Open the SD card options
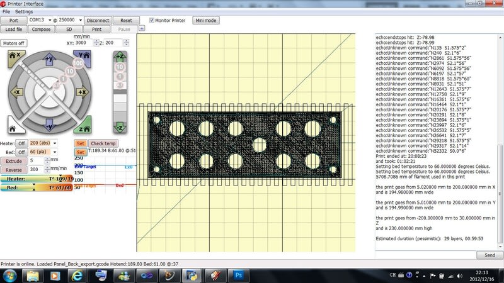The height and width of the screenshot is (283, 504). 69,29
